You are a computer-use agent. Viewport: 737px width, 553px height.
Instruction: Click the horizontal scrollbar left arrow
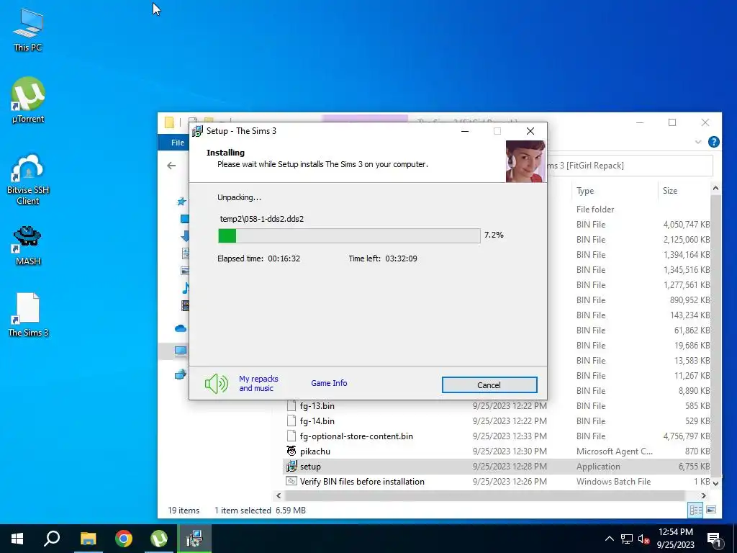point(279,495)
